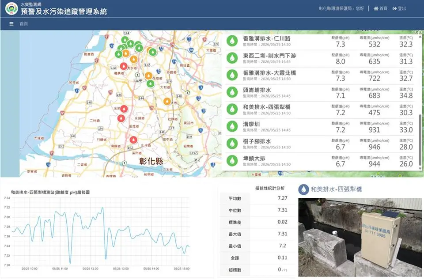Select the red map marker west of 永靖鄉
This screenshot has width=424, height=280.
click(121, 118)
